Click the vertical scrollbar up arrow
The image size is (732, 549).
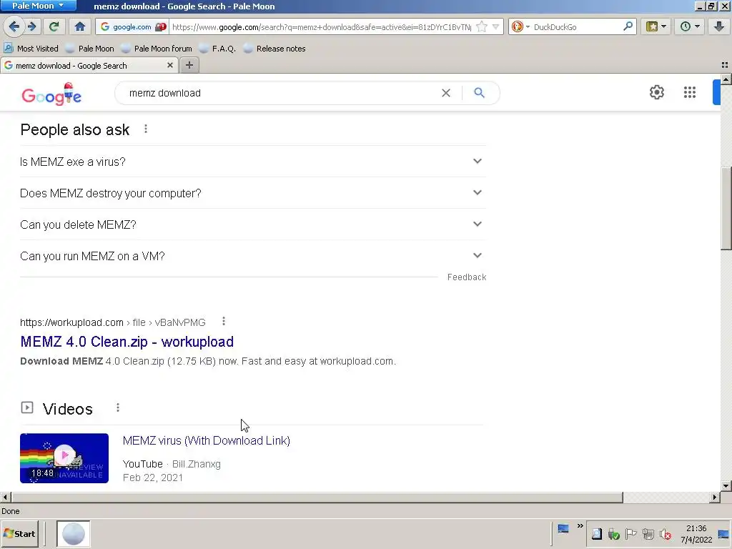726,80
